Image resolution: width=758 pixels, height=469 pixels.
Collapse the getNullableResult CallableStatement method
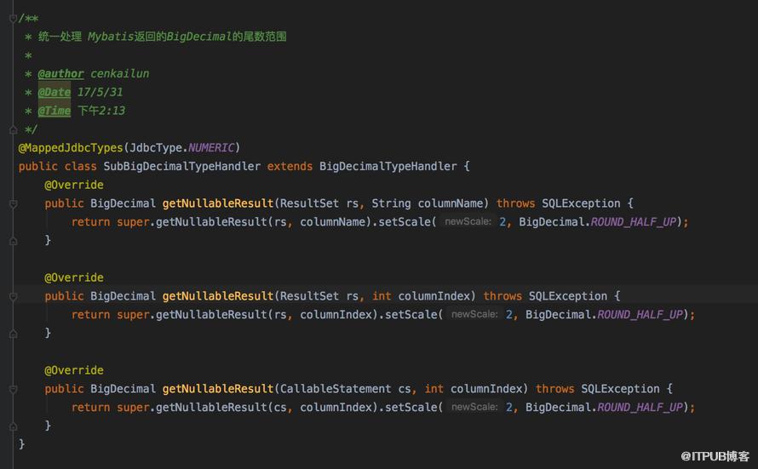click(13, 389)
